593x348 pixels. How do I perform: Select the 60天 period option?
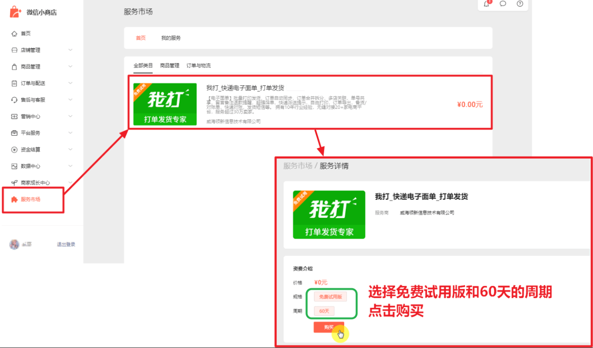tap(324, 311)
